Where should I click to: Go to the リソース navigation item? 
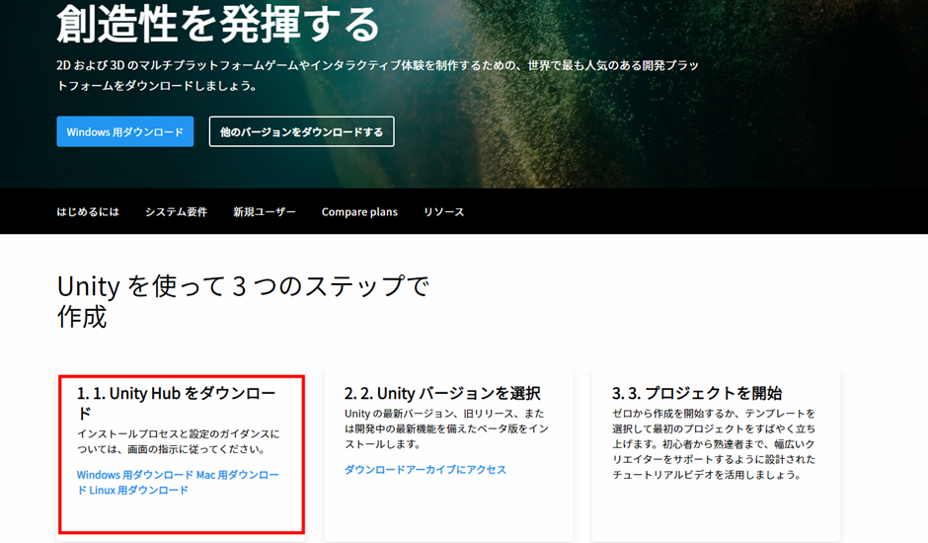[443, 212]
